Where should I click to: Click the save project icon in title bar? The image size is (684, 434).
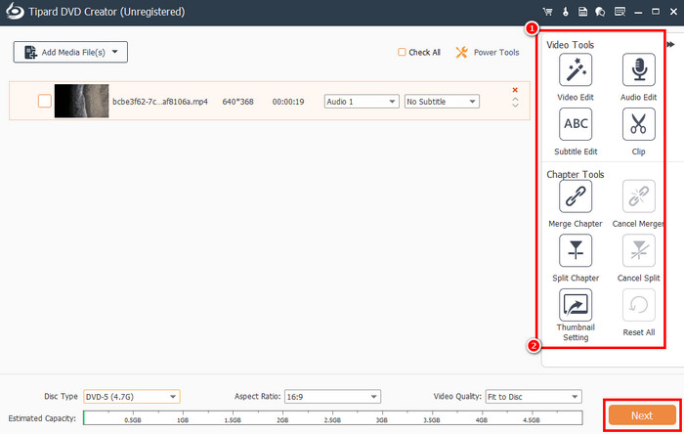pos(582,12)
